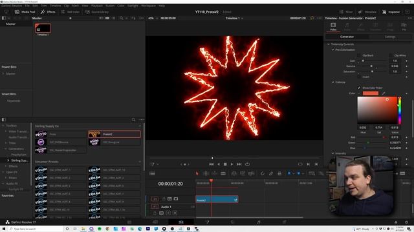Viewport: 414px width, 232px height.
Task: Solo Audio 1 track S button
Action: point(168,213)
